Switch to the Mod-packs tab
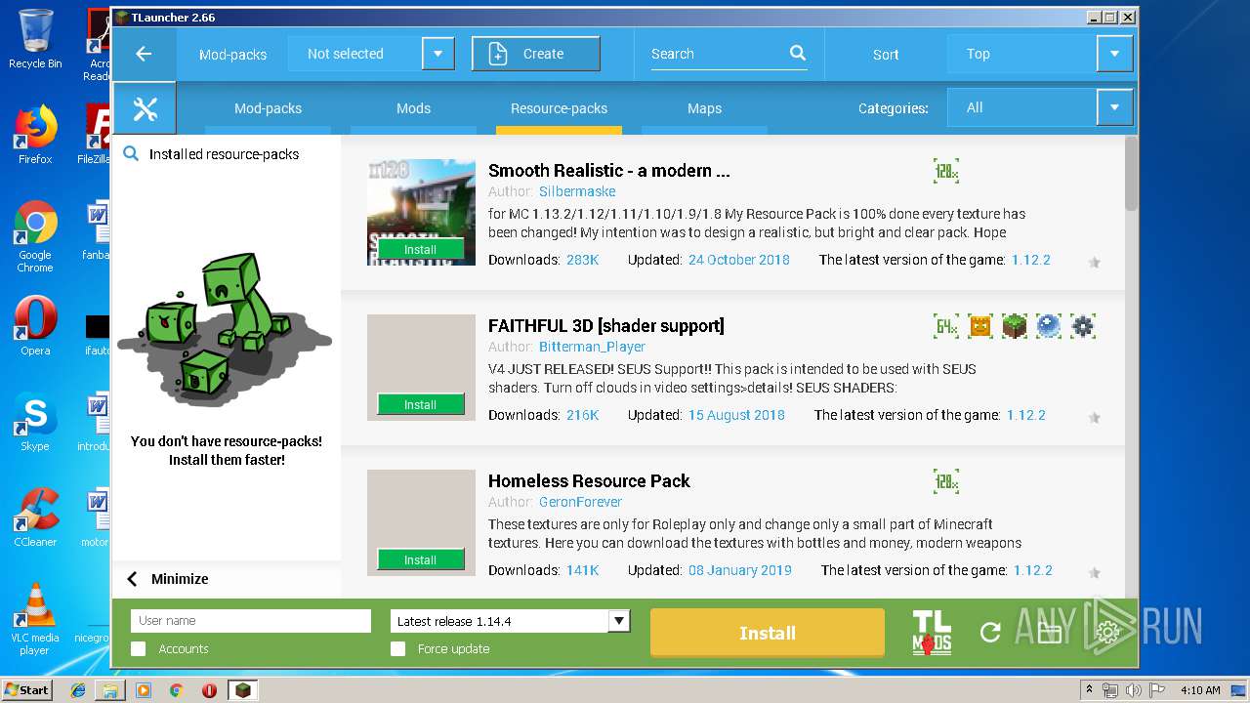 268,108
